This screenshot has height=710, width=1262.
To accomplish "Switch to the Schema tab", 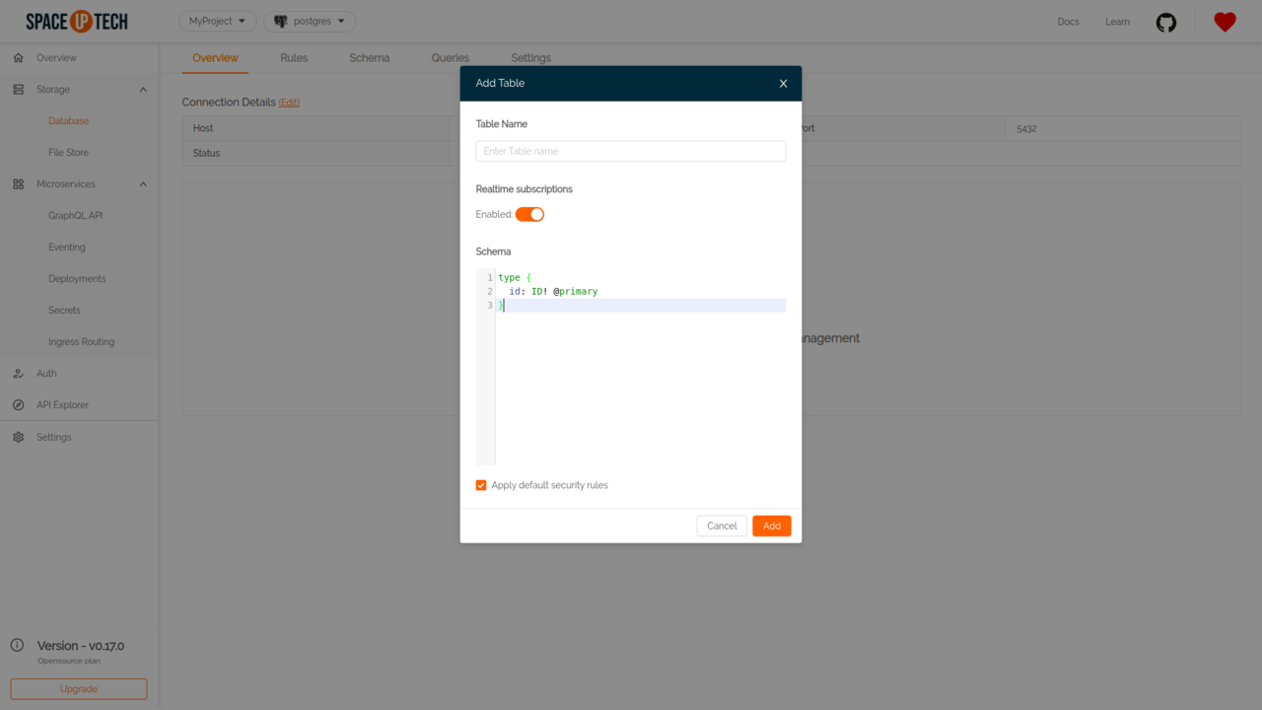I will 369,58.
